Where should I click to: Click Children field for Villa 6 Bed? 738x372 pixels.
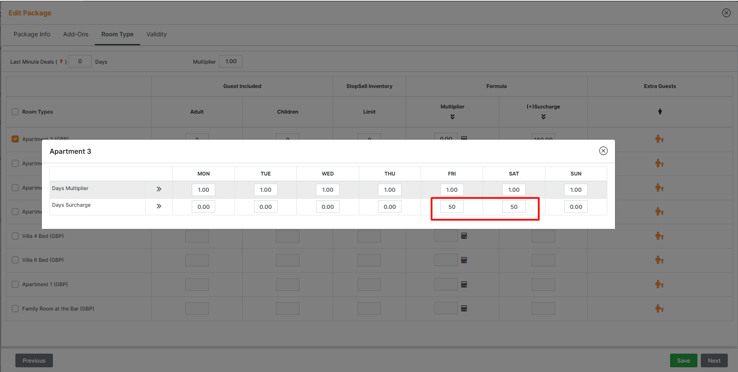click(x=287, y=261)
